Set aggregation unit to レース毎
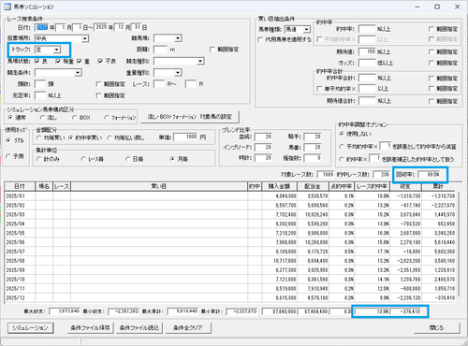The height and width of the screenshot is (346, 468). 83,159
